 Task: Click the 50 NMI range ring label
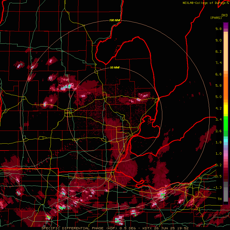click(115, 67)
